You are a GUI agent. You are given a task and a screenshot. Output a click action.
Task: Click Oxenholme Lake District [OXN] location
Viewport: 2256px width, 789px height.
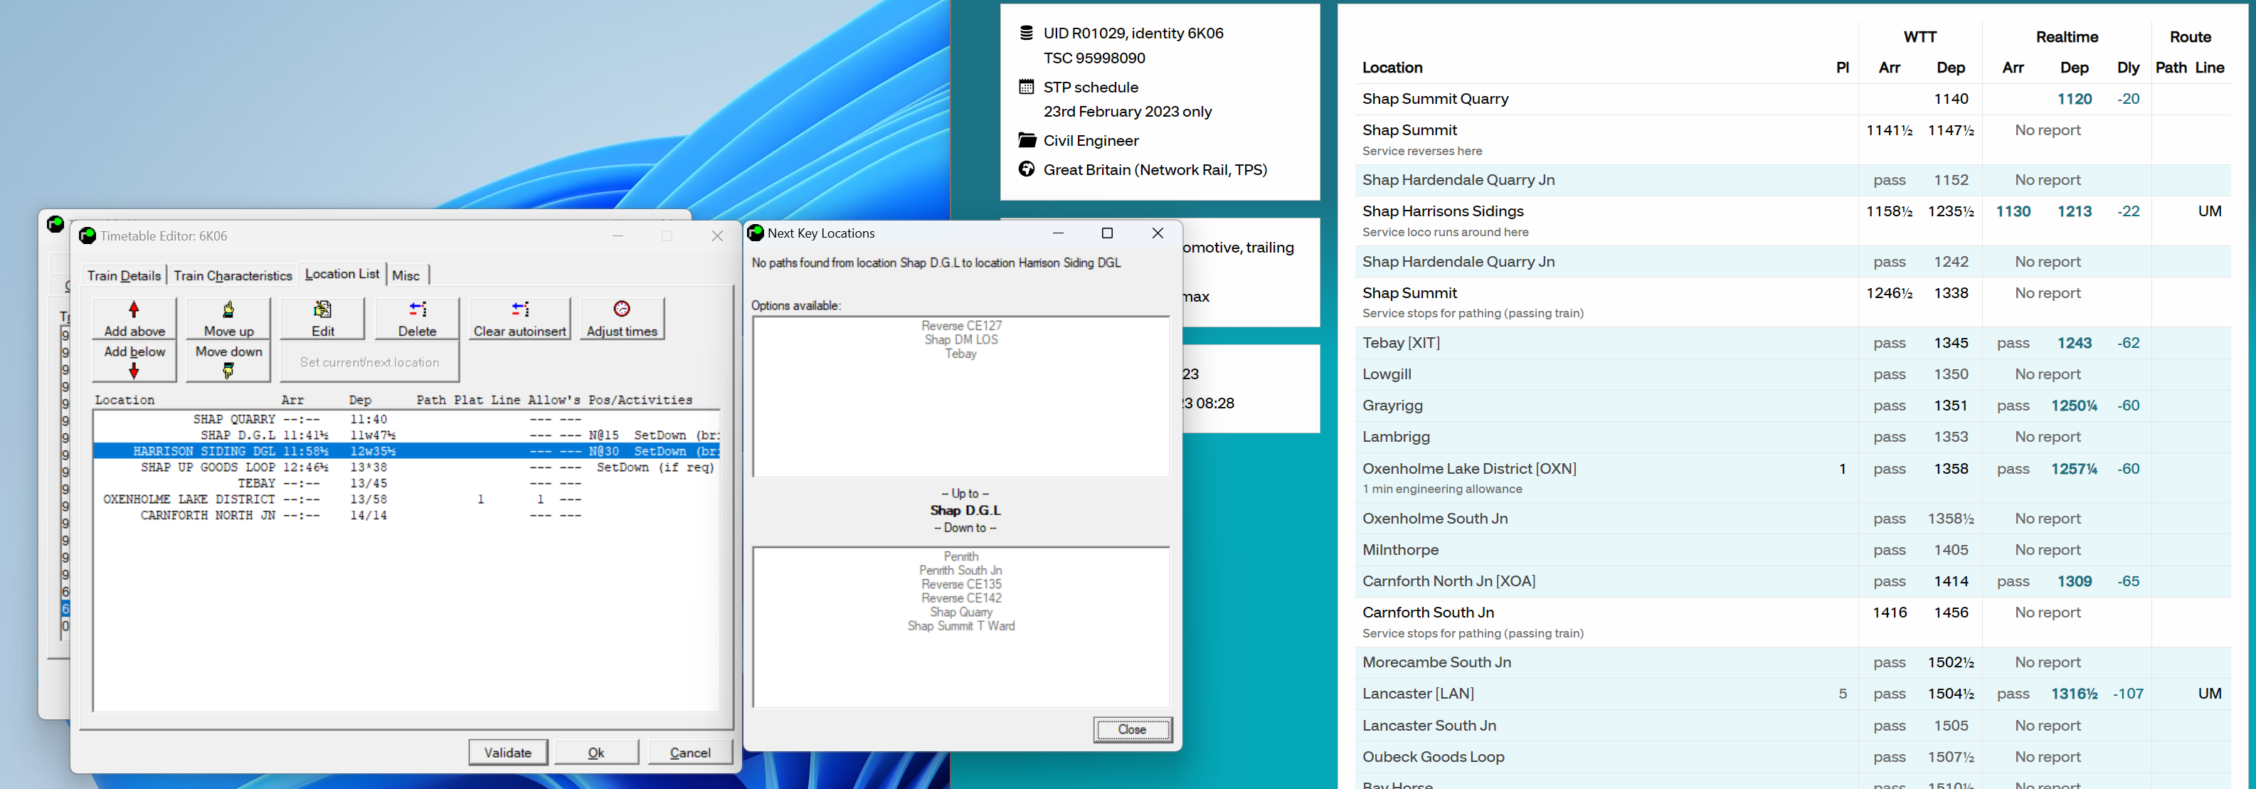[1468, 469]
